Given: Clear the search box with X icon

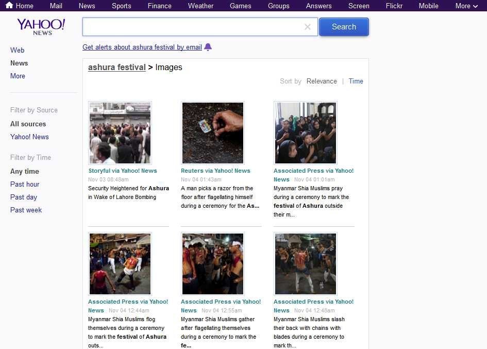Looking at the screenshot, I should pos(308,27).
